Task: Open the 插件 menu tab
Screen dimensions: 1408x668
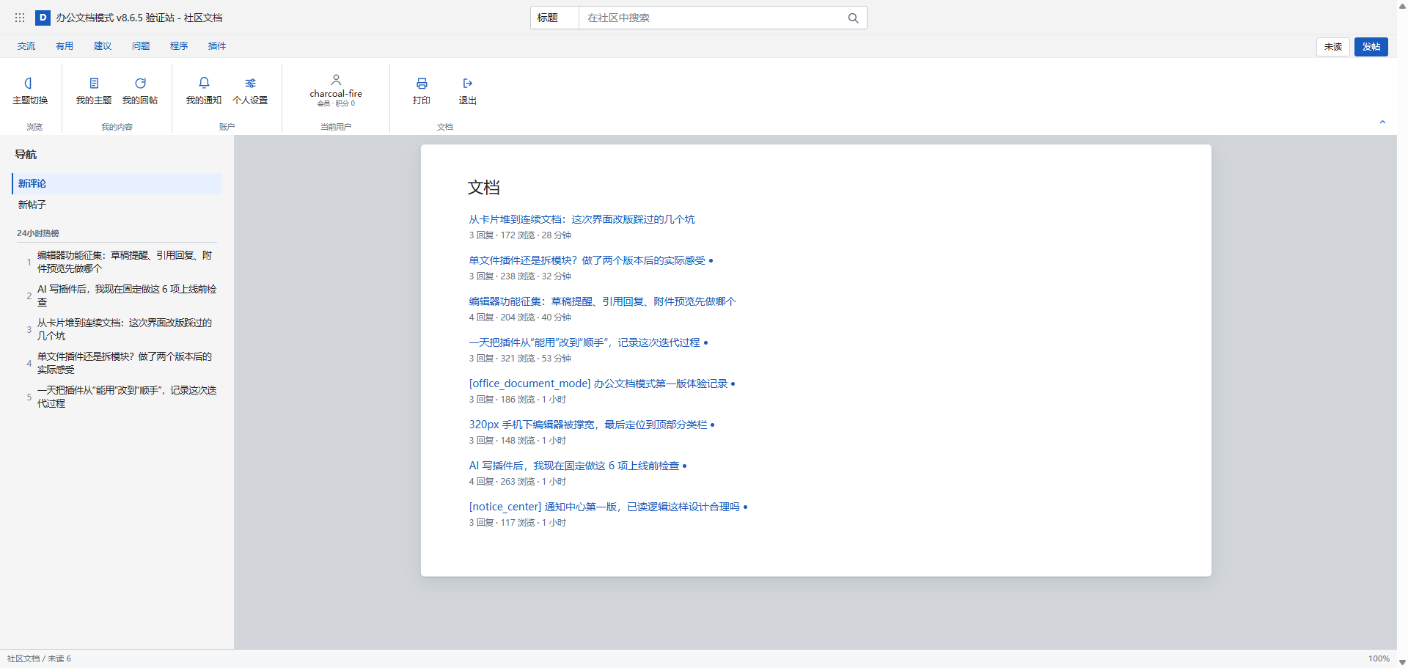Action: 217,46
